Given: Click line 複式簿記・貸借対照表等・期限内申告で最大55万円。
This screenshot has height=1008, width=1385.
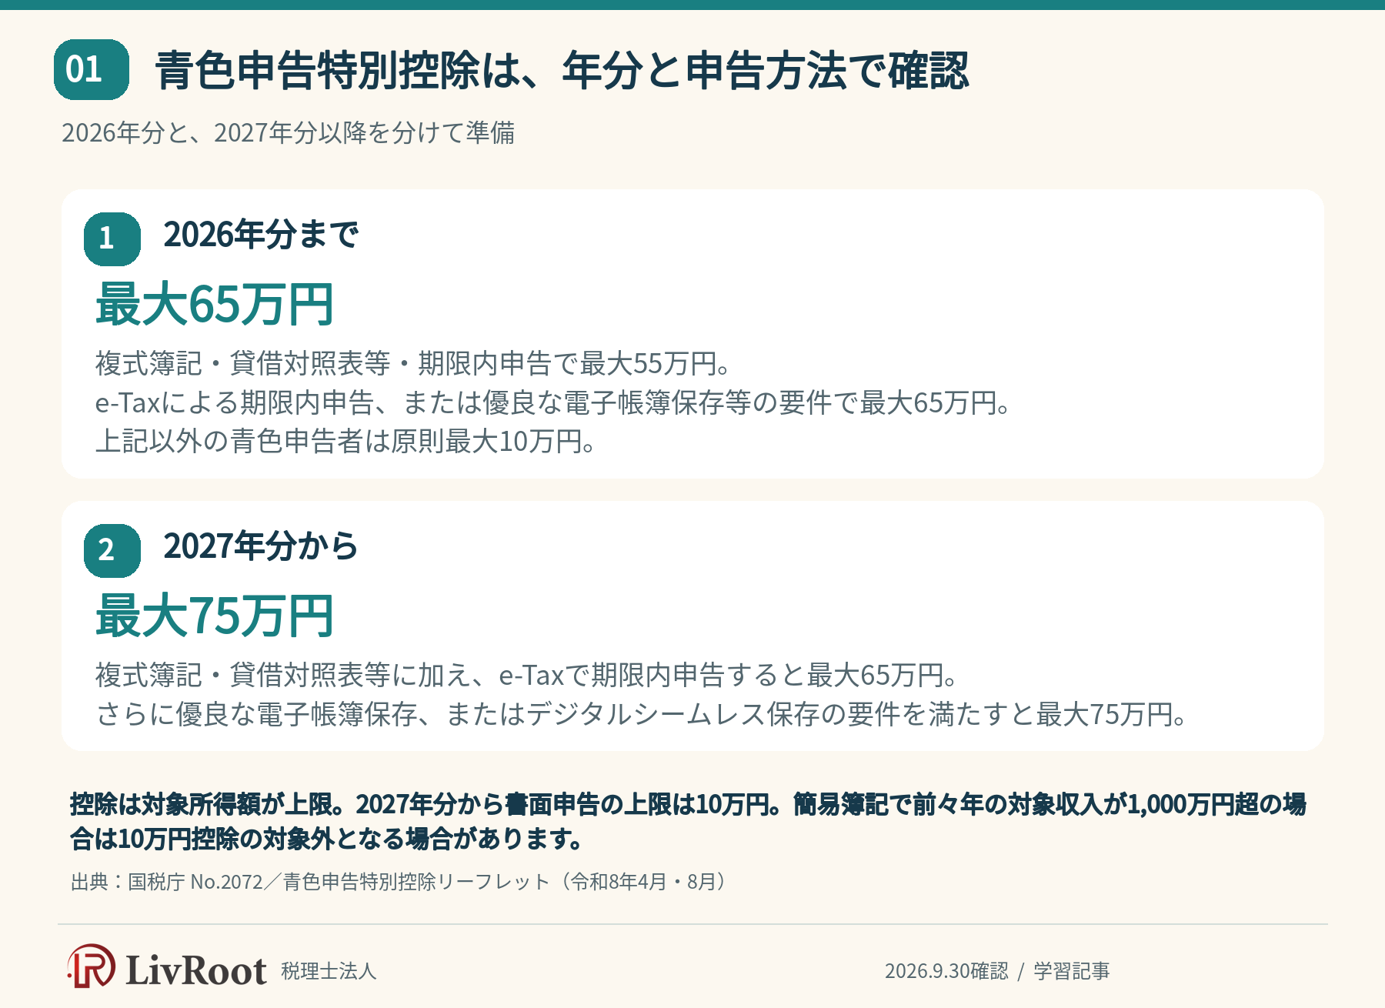Looking at the screenshot, I should tap(413, 364).
